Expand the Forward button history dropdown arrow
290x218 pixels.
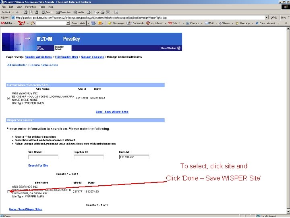pyautogui.click(x=21, y=12)
